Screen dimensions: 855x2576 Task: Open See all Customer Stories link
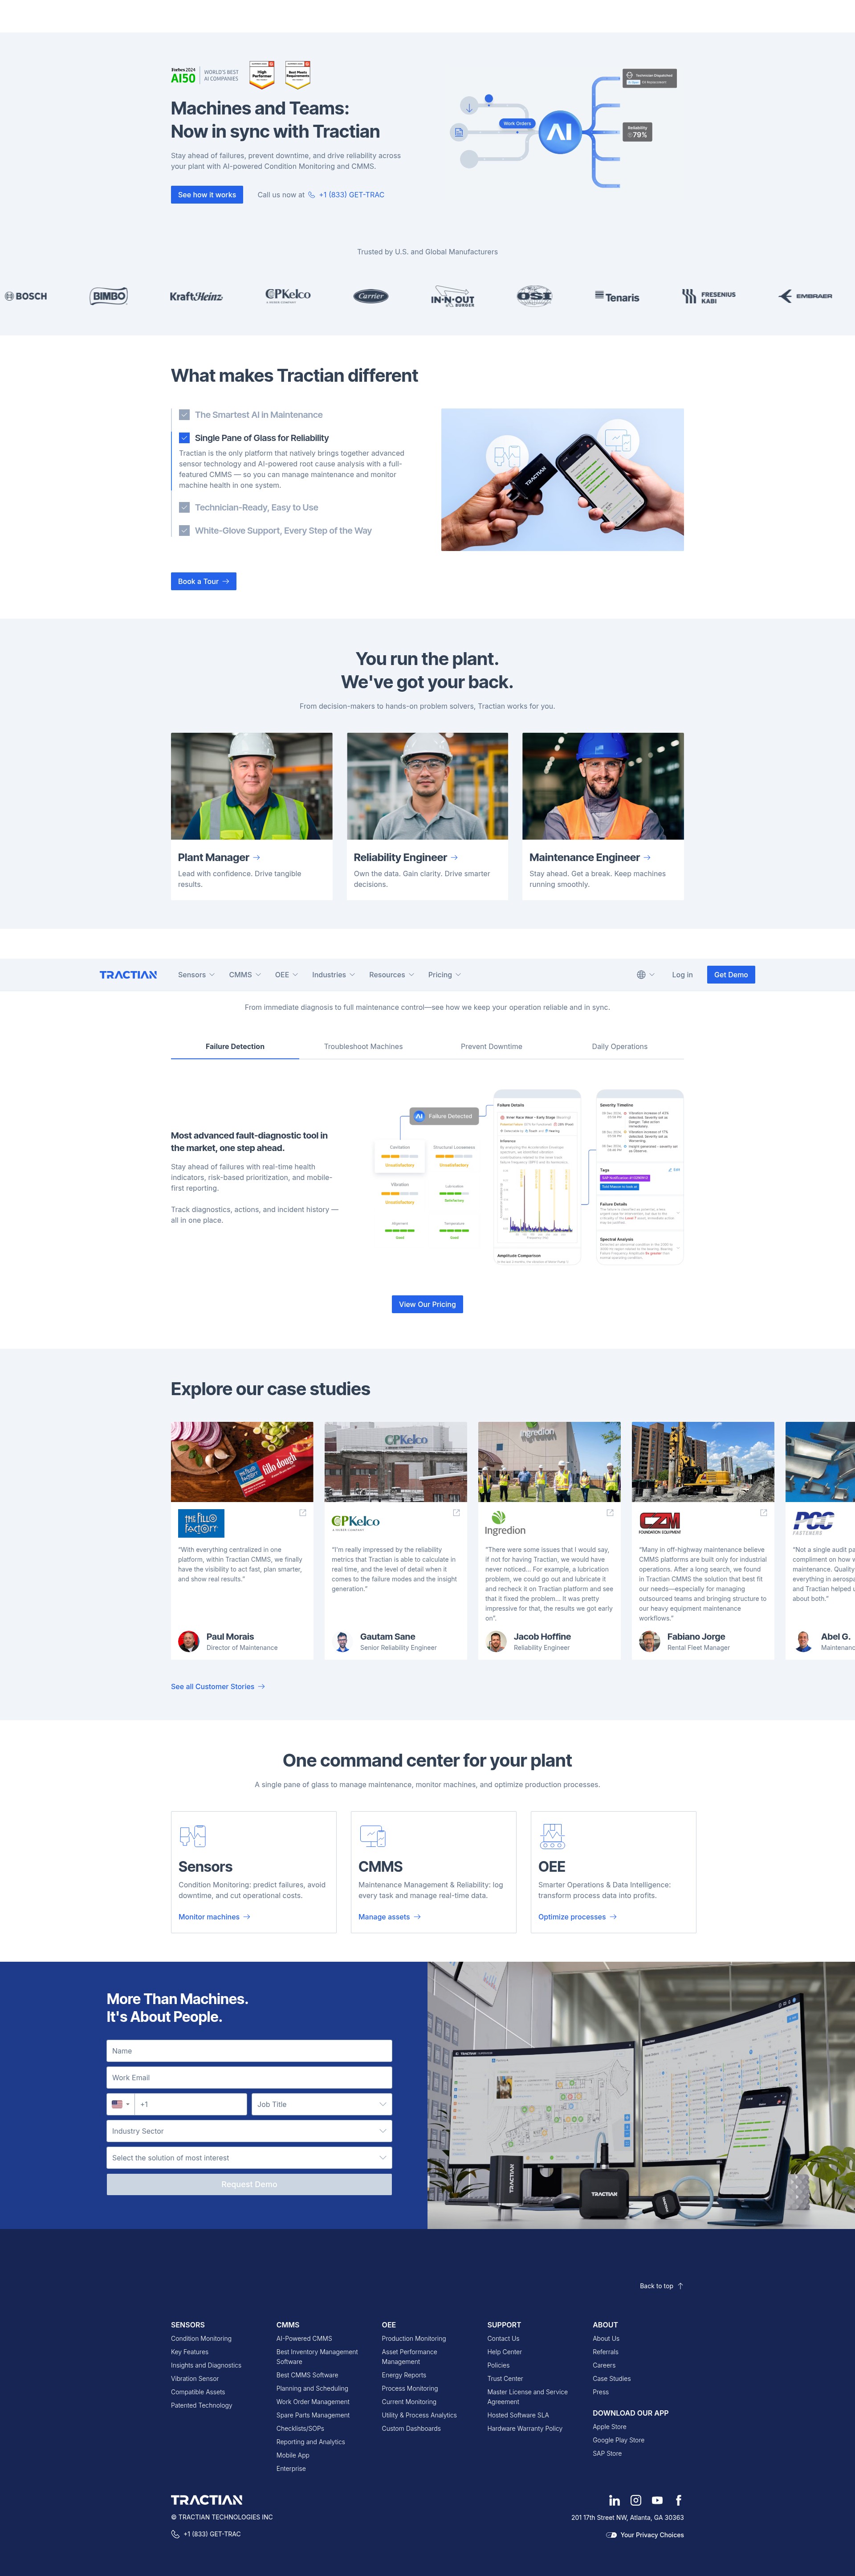coord(218,1686)
